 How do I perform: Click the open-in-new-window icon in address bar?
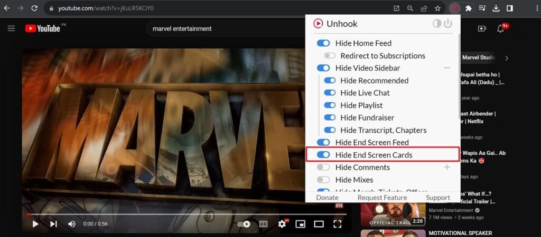coord(396,8)
